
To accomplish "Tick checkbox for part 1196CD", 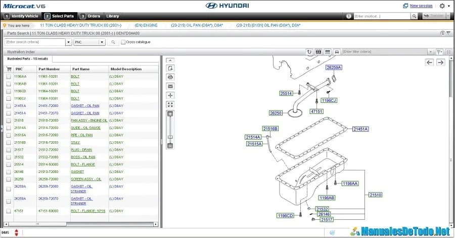I will click(9, 91).
